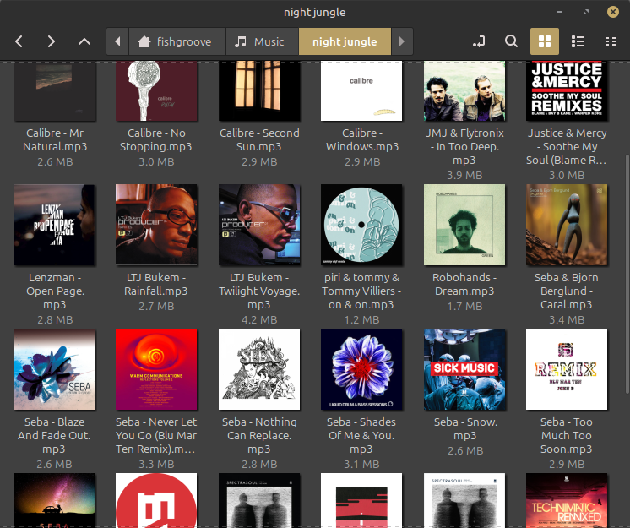Select Seba - Shades Of Me & You file

pyautogui.click(x=361, y=370)
